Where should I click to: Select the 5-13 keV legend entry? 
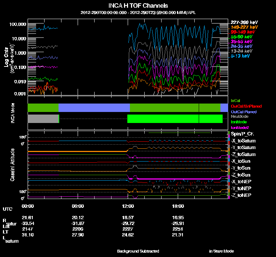coord(240,56)
